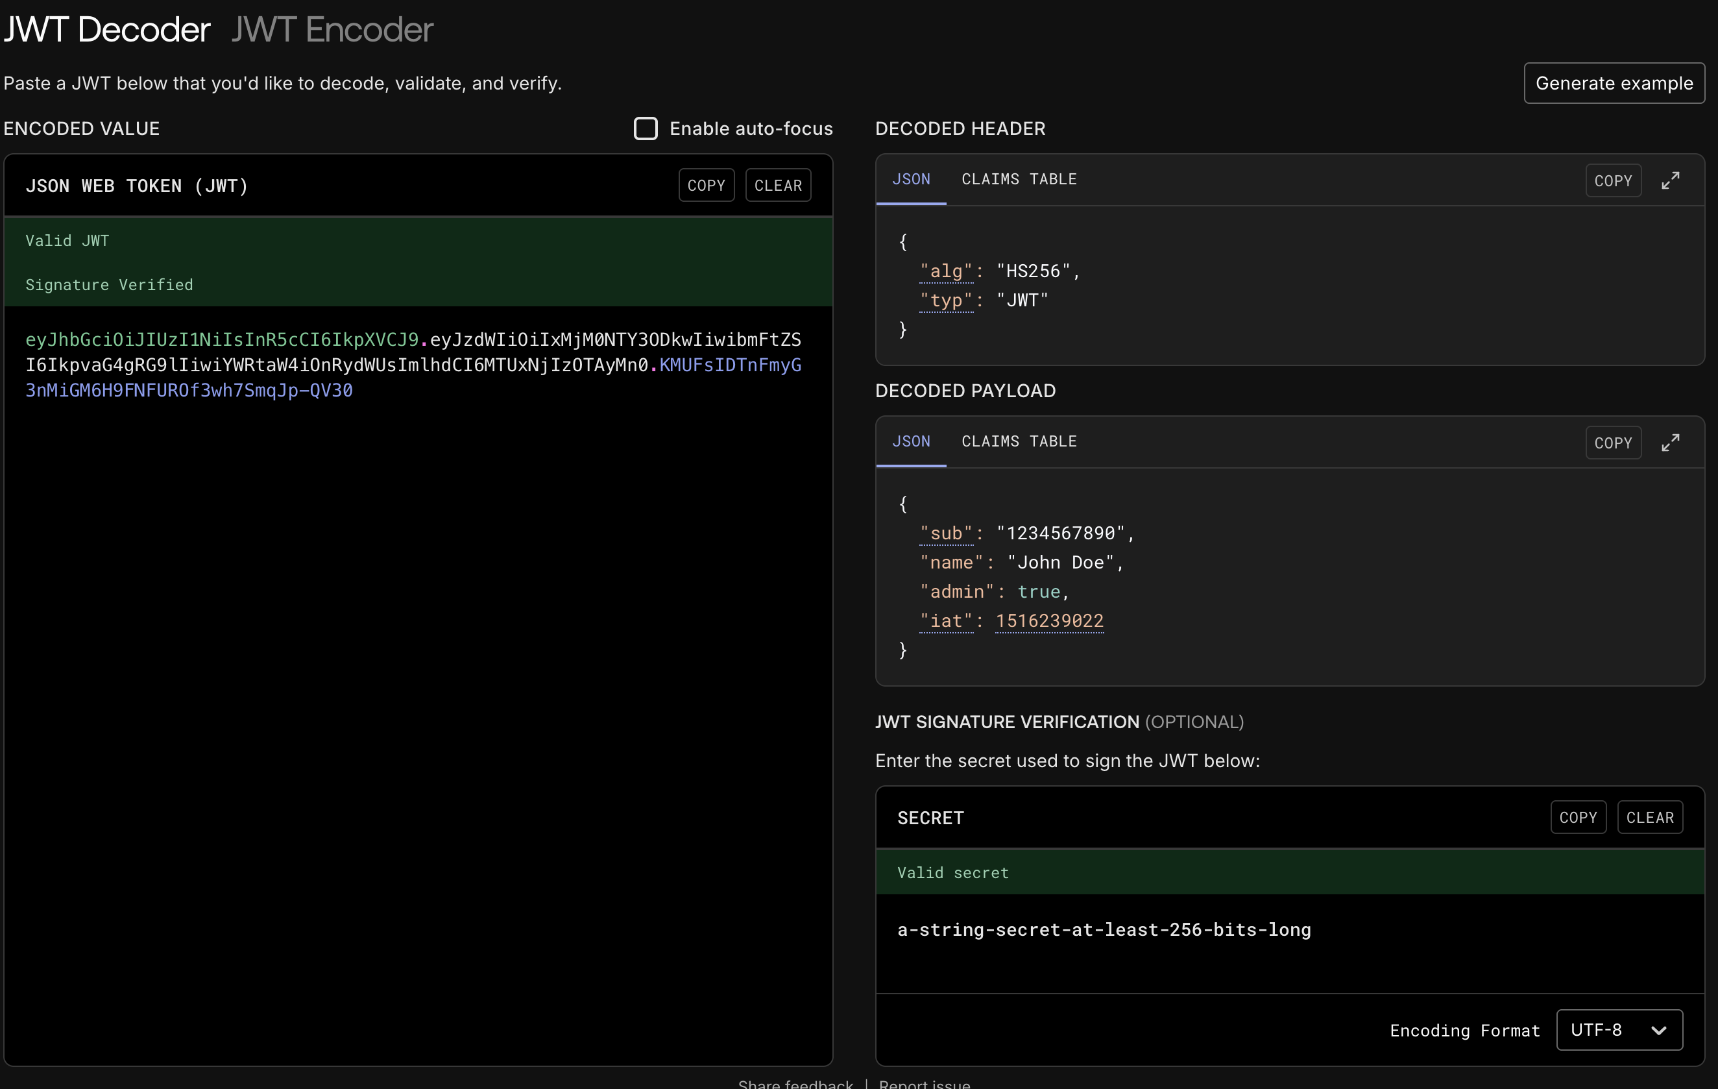
Task: Select JSON tab in Decoded Payload
Action: pyautogui.click(x=910, y=441)
